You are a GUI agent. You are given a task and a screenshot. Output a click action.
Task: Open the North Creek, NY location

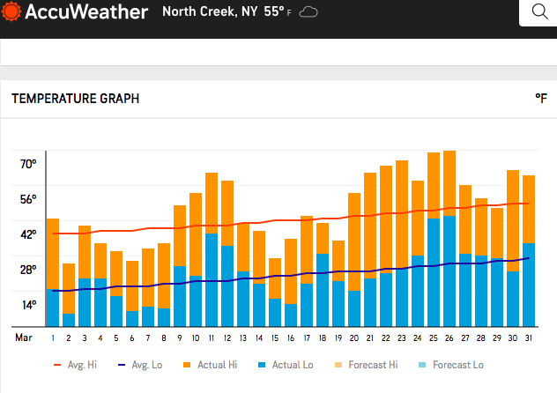point(210,12)
